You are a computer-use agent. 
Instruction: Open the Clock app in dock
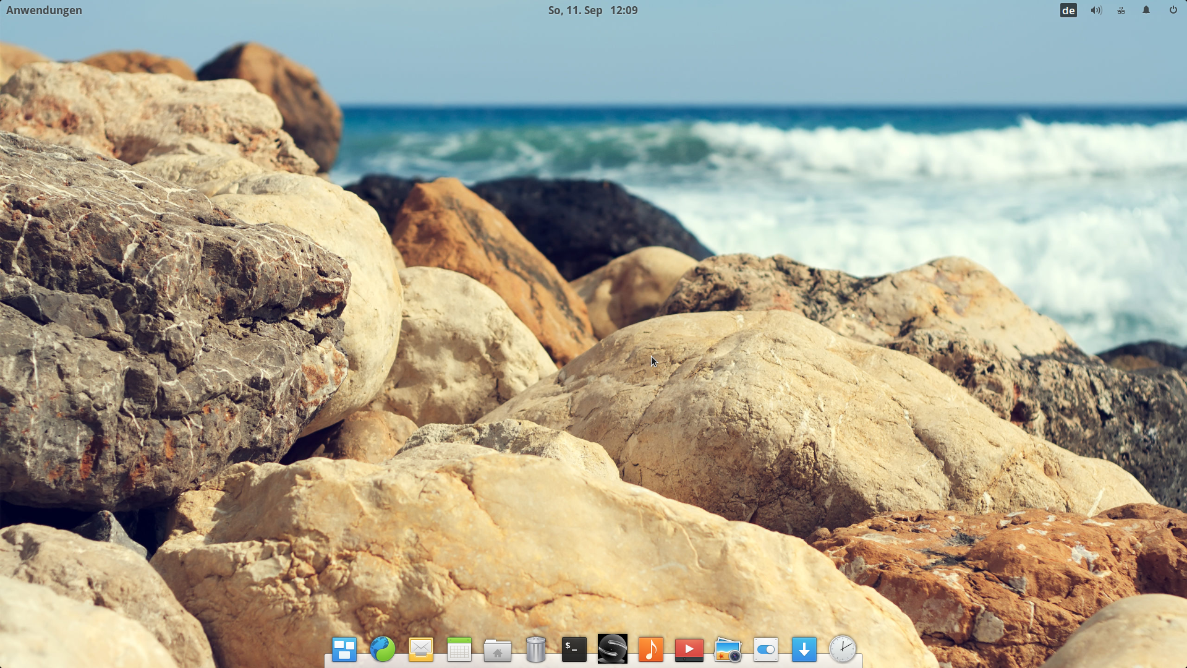point(843,649)
